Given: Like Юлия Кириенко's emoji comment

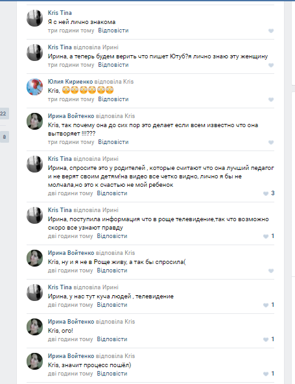Looking at the screenshot, I should click(271, 99).
